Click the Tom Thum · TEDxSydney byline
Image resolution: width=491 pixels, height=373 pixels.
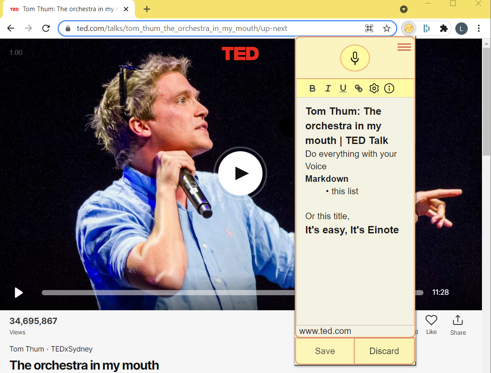pos(51,349)
